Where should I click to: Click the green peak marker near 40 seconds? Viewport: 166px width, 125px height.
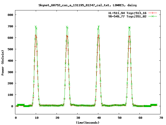99,26
